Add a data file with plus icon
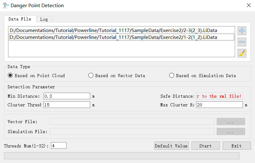This screenshot has height=163, width=255. [x=242, y=31]
